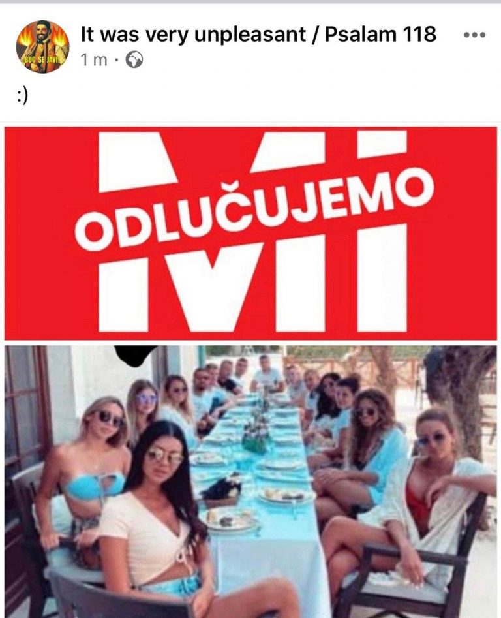Click the large white I letter on banner
The image size is (501, 618).
[x=382, y=278]
